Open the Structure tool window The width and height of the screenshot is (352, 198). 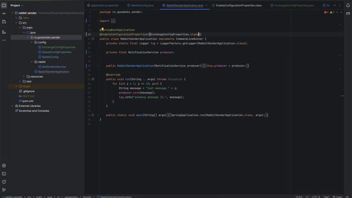coord(4,32)
